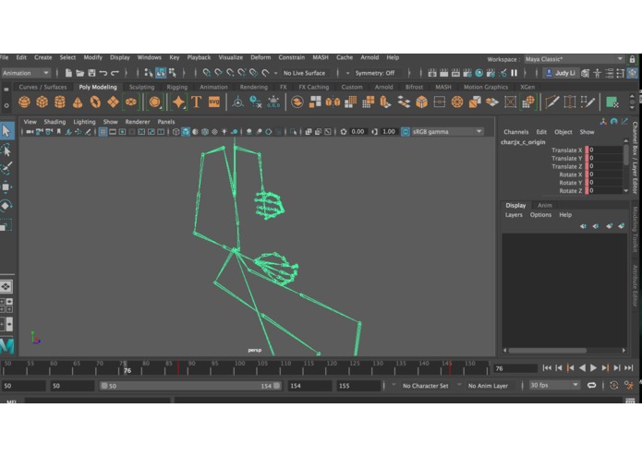Select the arrow Select tool in toolbox
The image size is (642, 456).
pos(6,131)
